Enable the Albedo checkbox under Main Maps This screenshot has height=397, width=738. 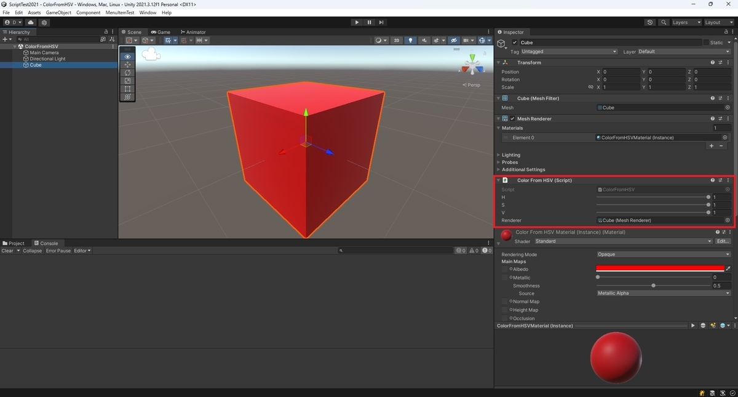504,269
